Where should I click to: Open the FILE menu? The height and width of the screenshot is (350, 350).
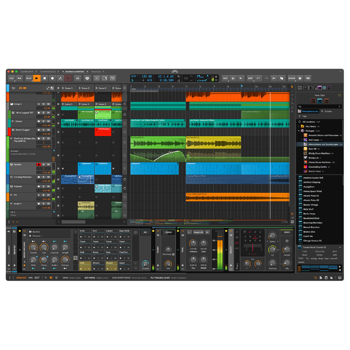[x=12, y=78]
